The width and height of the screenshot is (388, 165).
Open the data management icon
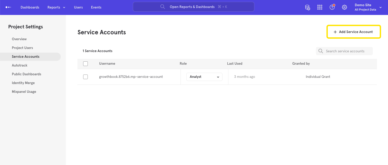click(307, 7)
